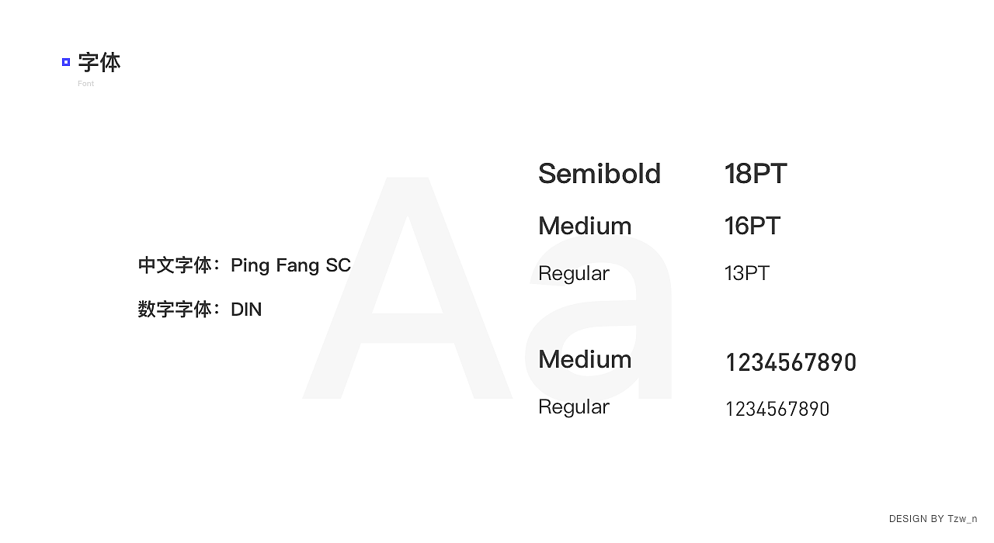Click the 字体 heading title
This screenshot has width=994, height=543.
[x=99, y=62]
